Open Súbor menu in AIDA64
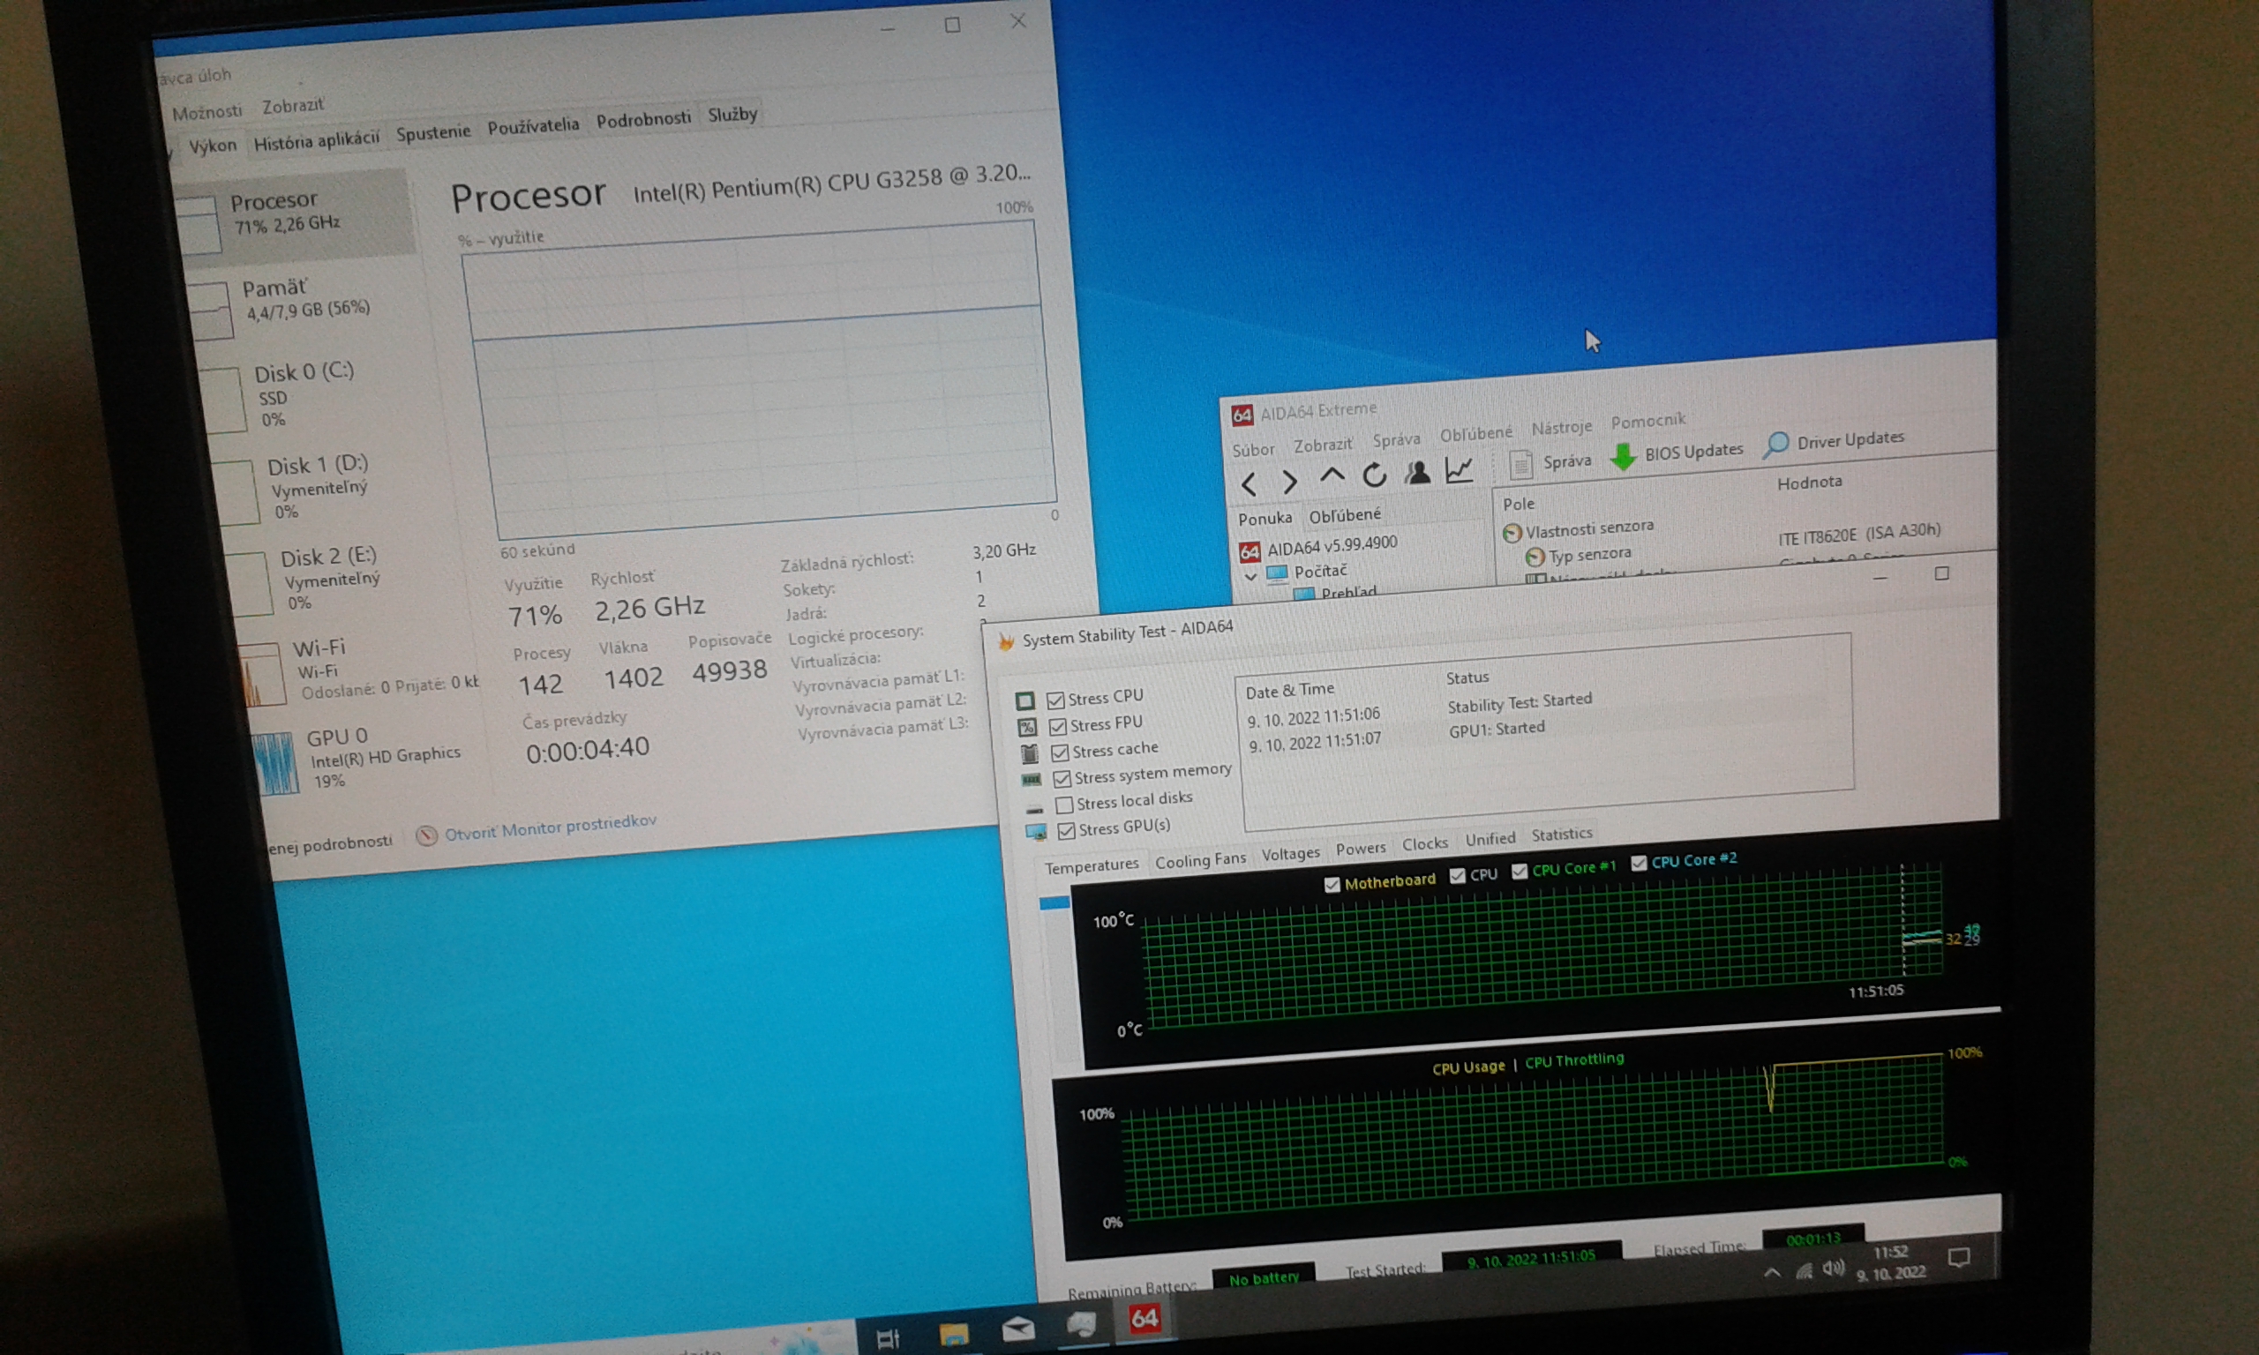 1253,450
